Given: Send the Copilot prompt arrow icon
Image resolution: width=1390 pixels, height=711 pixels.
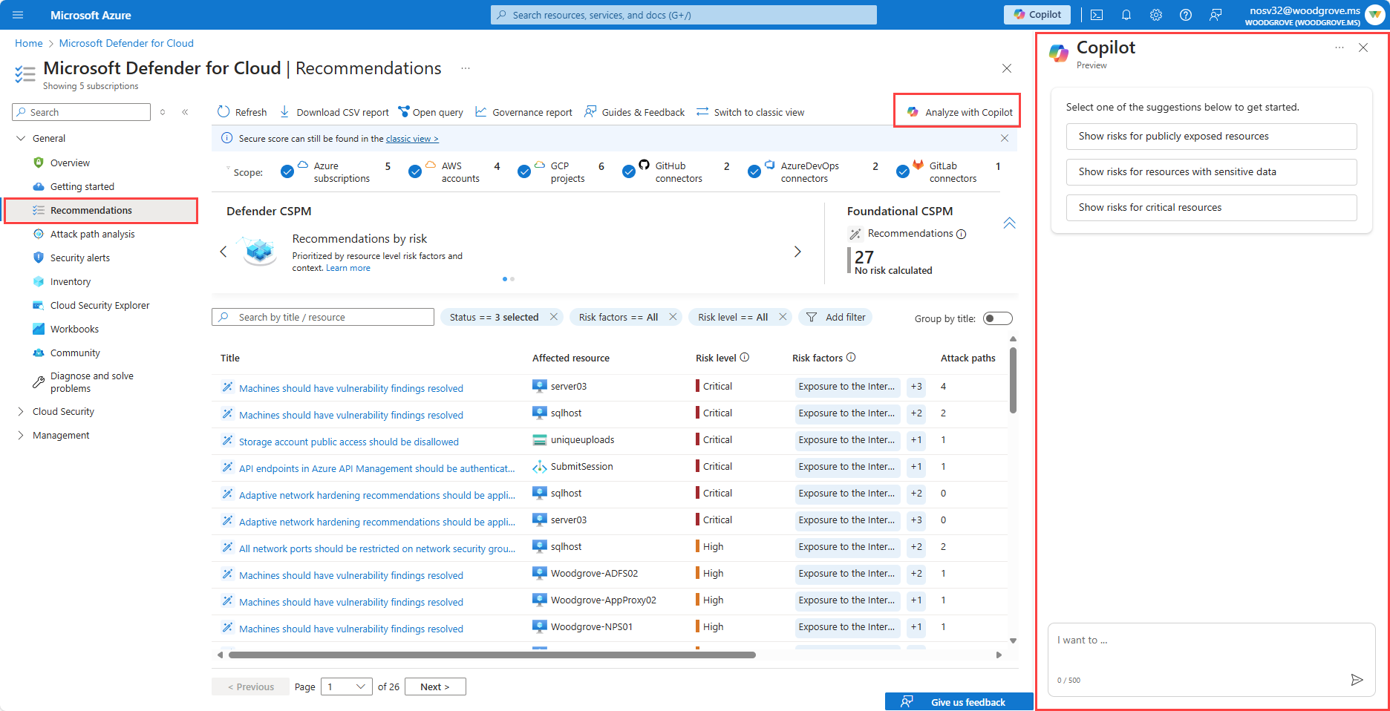Looking at the screenshot, I should 1357,680.
